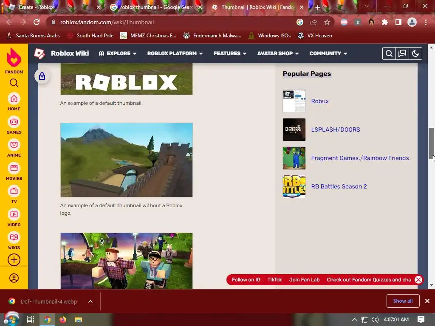435x326 pixels.
Task: Open RB Battles Season 2 link
Action: point(339,186)
